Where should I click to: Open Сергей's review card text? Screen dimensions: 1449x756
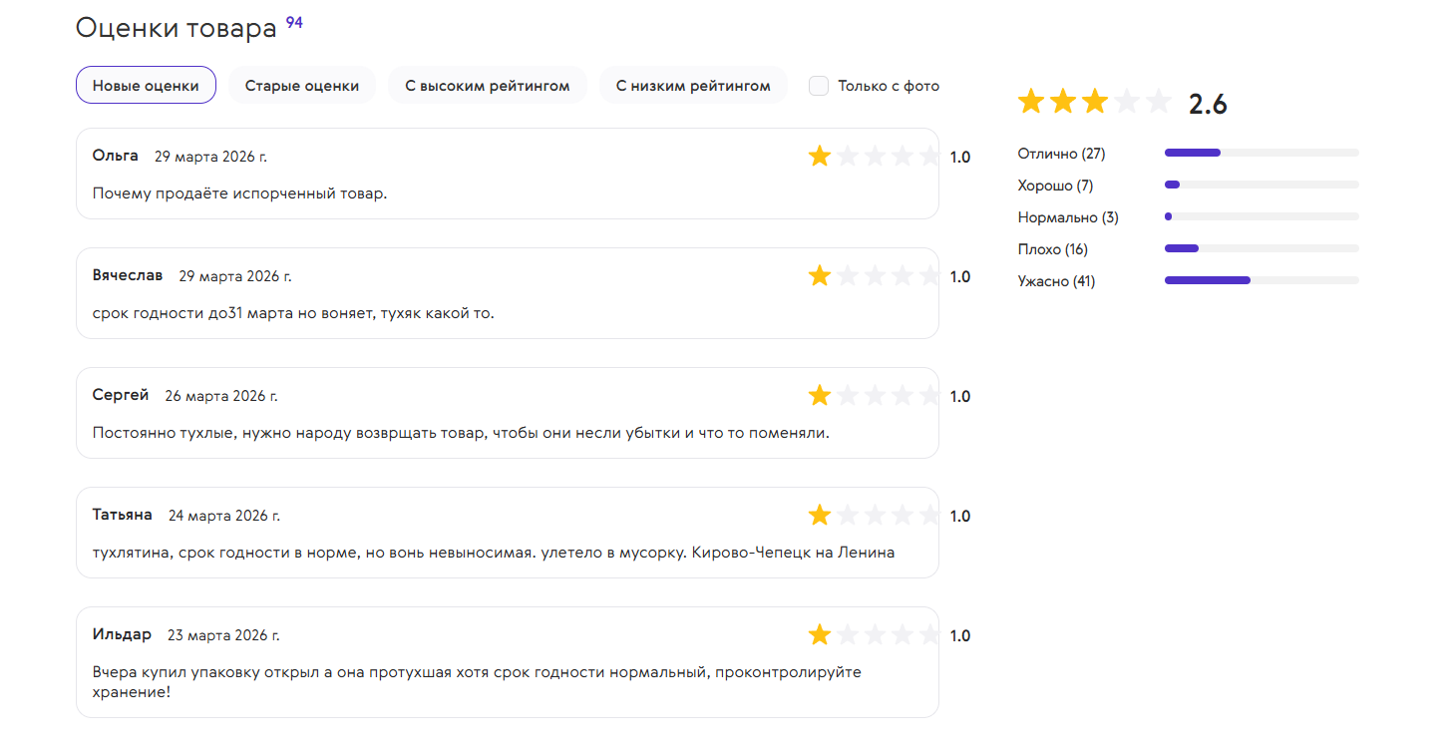point(461,433)
